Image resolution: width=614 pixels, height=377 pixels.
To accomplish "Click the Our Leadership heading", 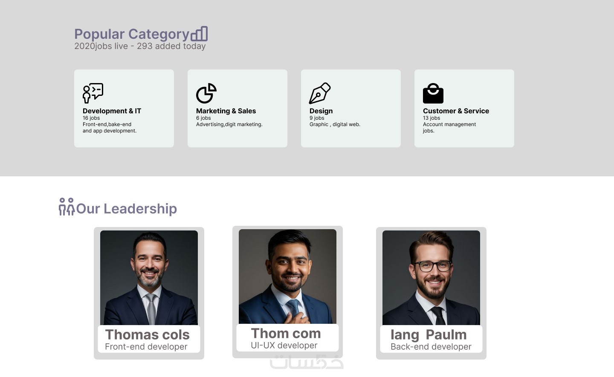I will point(127,209).
